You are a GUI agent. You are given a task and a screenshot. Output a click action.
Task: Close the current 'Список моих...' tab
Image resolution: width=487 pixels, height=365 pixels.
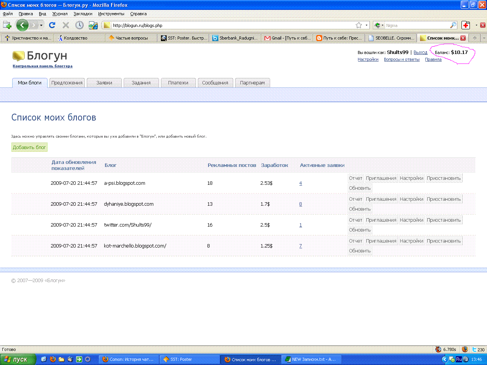463,38
